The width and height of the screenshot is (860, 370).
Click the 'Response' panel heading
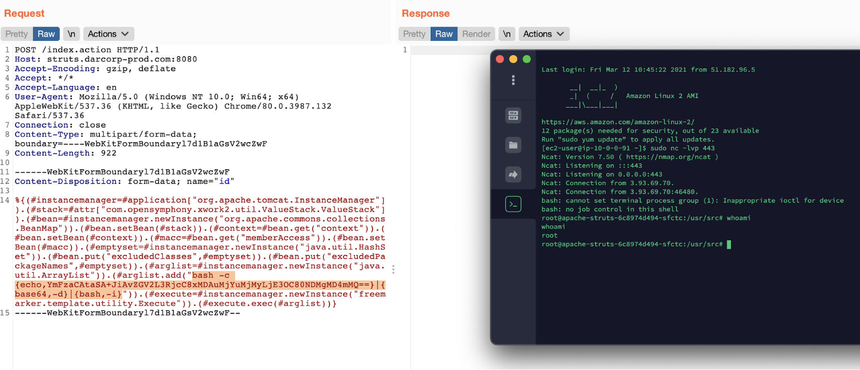pyautogui.click(x=425, y=13)
